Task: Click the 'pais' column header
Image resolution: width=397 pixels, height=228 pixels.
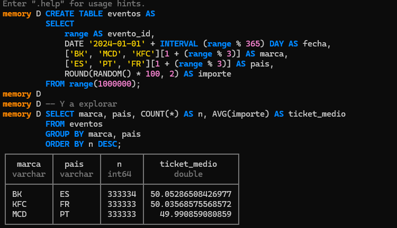Action: [x=74, y=164]
